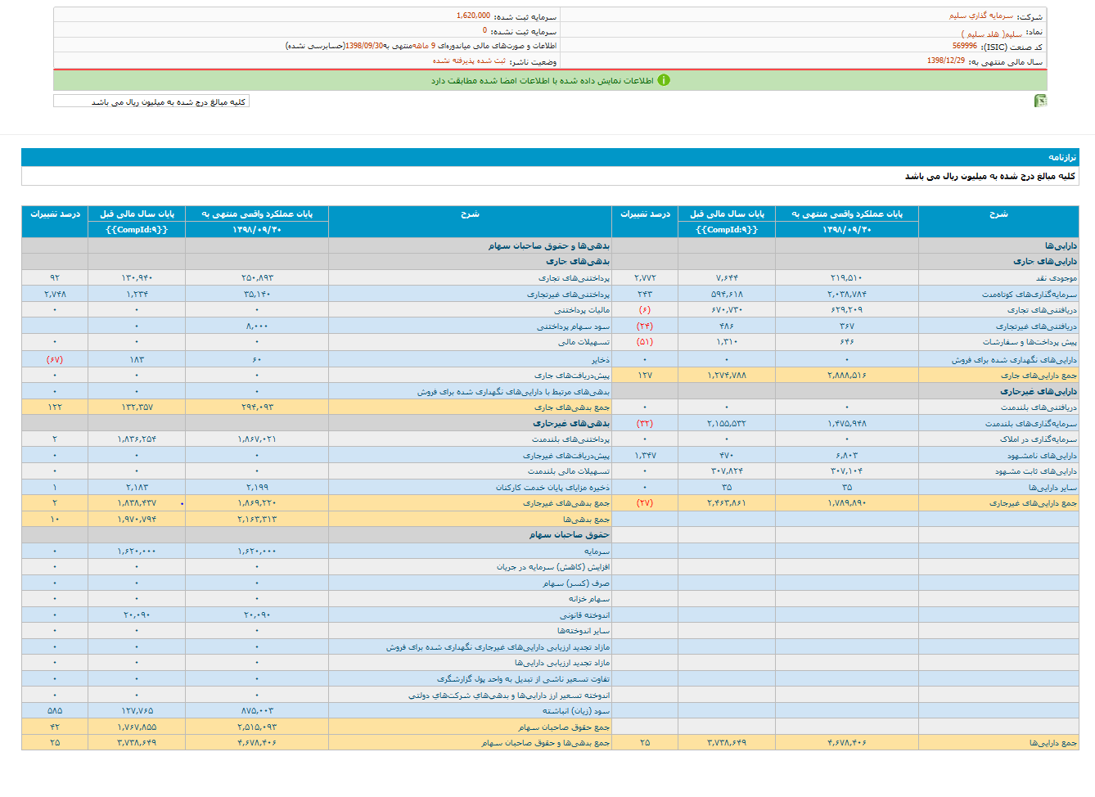
Task: Click the publisher status ثبت شده پذیرفته شده
Action: 469,61
